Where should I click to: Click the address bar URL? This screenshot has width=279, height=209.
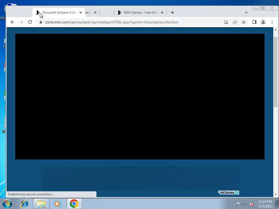tap(111, 22)
